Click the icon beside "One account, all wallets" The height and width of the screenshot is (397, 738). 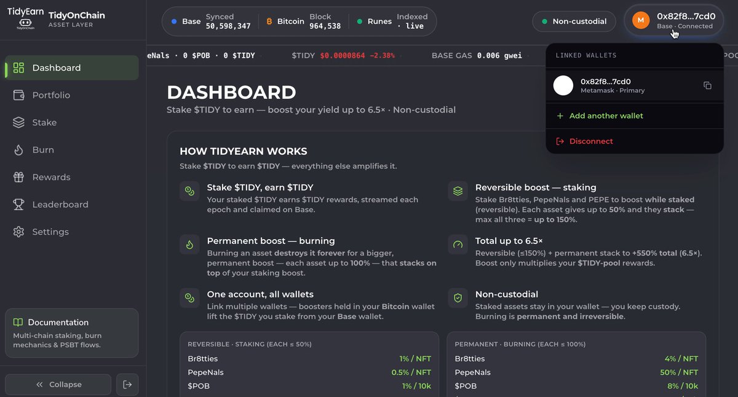189,298
